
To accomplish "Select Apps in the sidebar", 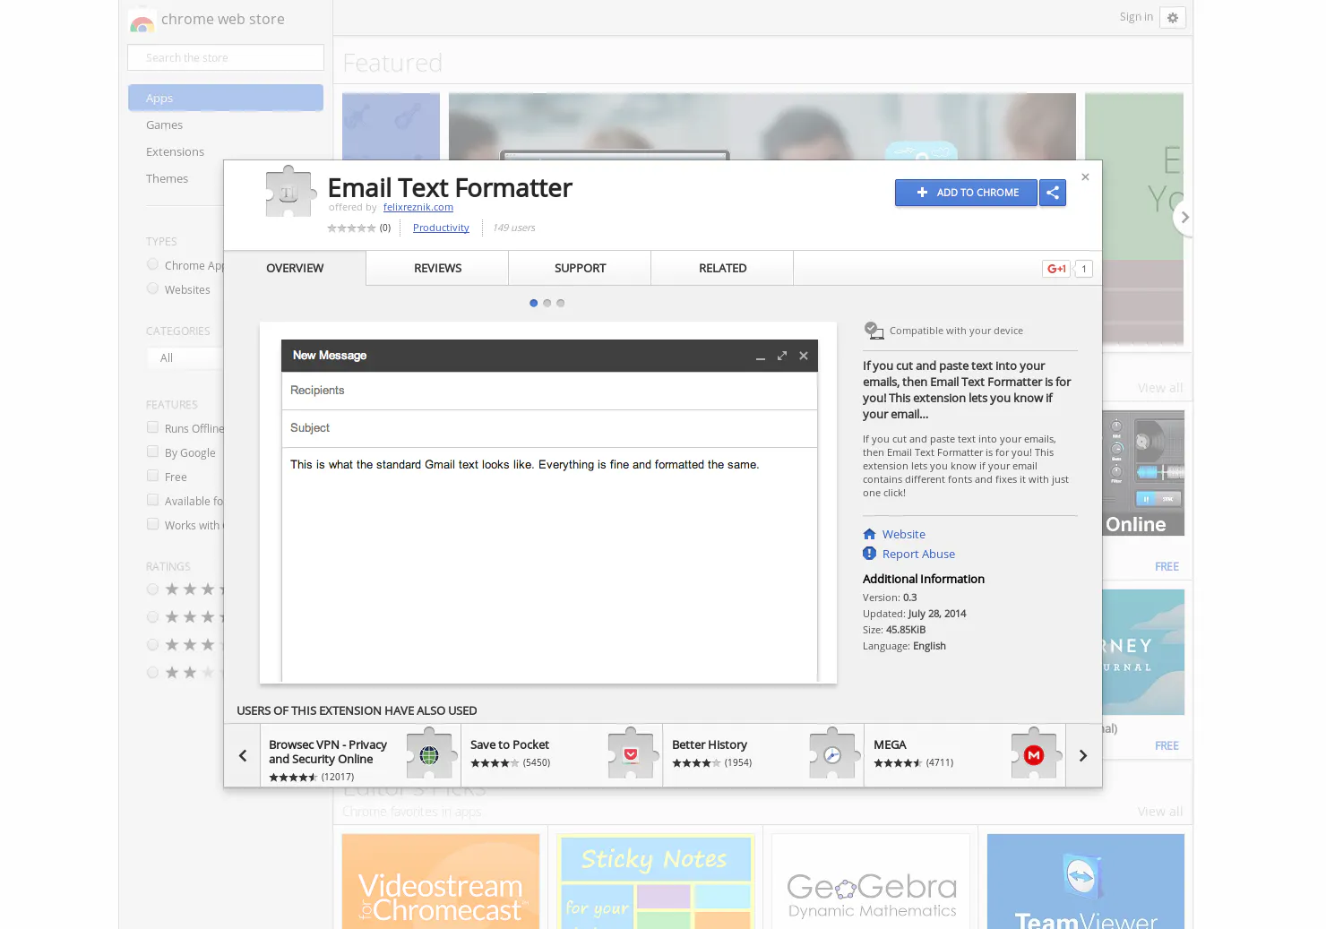I will pyautogui.click(x=226, y=98).
